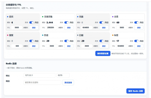The height and width of the screenshot is (98, 151).
Task: Click the 分类 cache count 60
Action: (x=118, y=23)
